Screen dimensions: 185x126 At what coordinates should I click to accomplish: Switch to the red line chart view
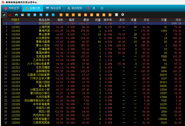(x=10, y=15)
